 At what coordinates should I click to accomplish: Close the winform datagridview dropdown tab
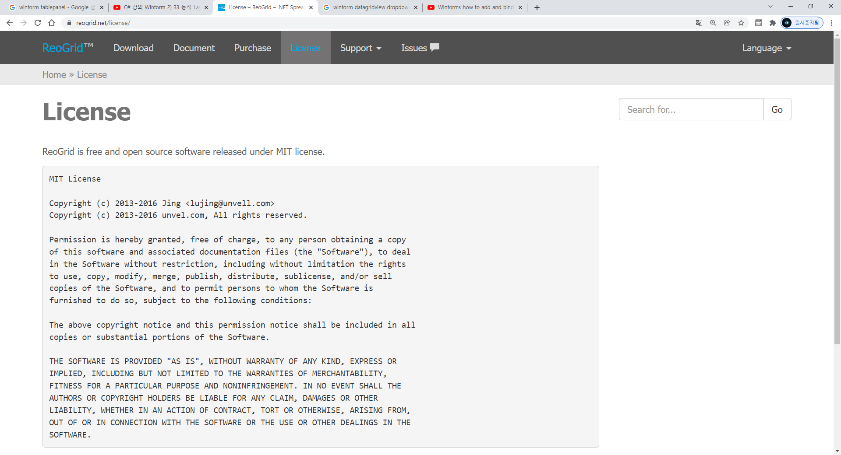pyautogui.click(x=416, y=7)
